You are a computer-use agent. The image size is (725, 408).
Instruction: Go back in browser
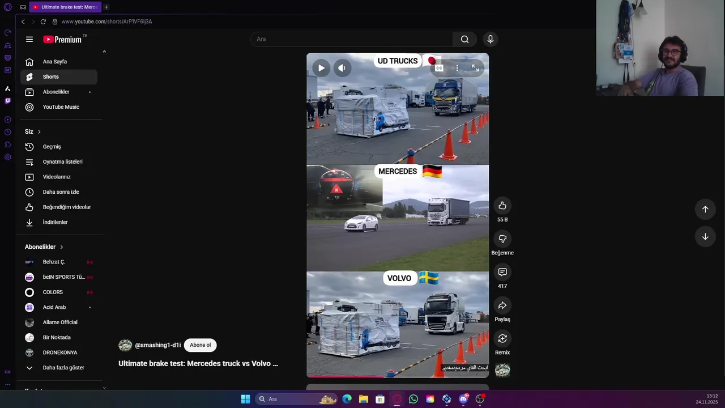23,22
